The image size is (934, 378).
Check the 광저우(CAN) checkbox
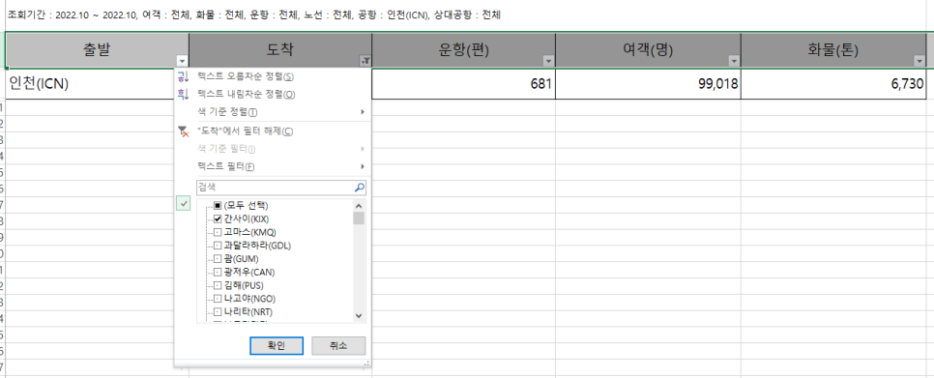tap(218, 272)
